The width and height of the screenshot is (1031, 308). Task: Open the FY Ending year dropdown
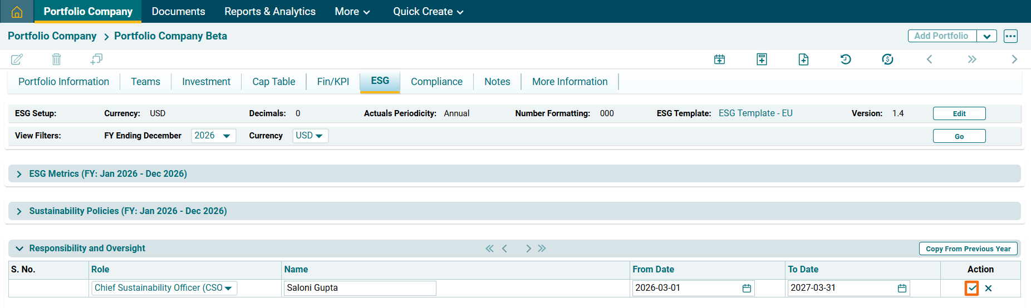[x=213, y=136]
